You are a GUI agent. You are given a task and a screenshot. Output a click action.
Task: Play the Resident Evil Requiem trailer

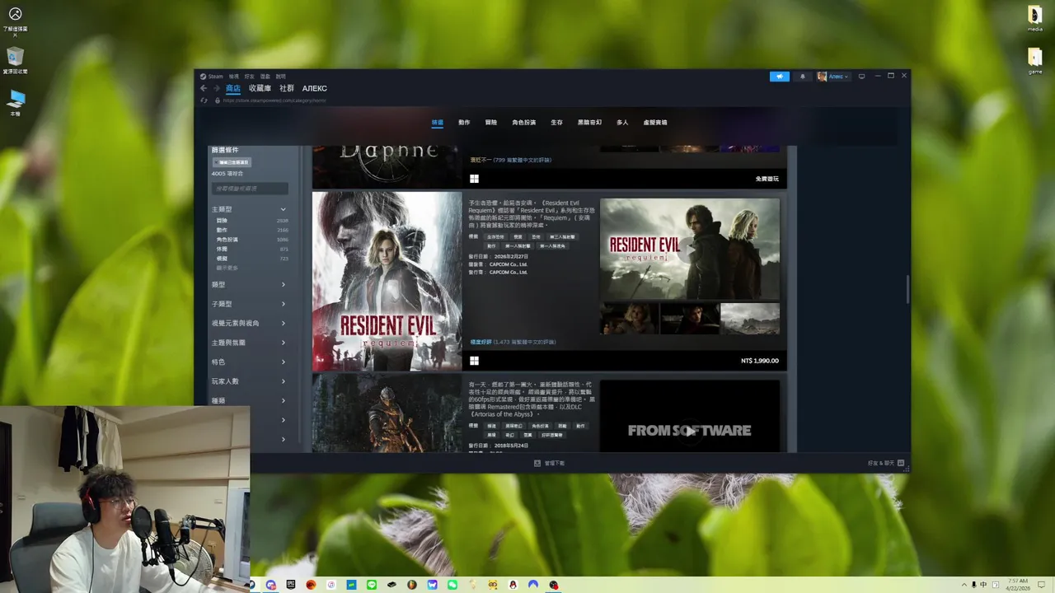[x=689, y=249]
